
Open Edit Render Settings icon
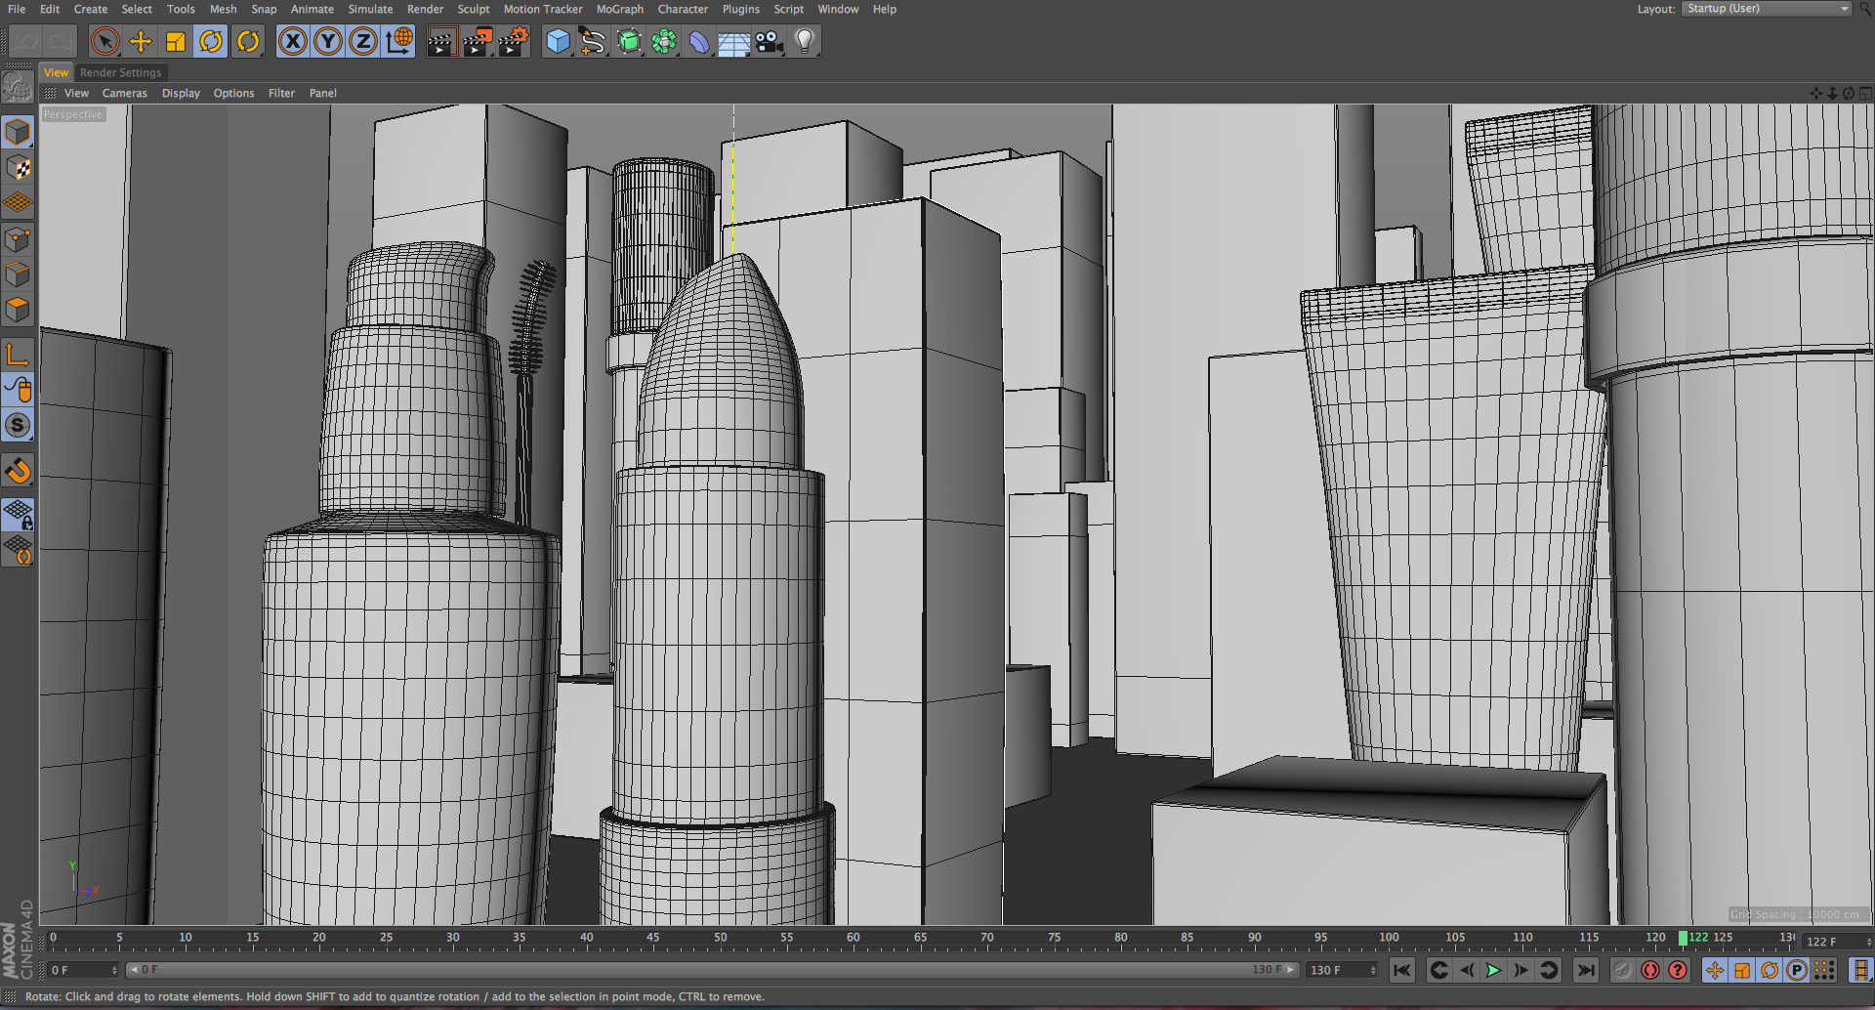pyautogui.click(x=513, y=41)
